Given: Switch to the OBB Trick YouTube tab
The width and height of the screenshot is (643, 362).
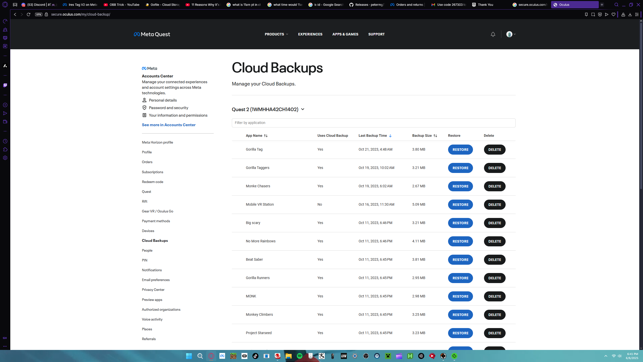Looking at the screenshot, I should (x=122, y=5).
